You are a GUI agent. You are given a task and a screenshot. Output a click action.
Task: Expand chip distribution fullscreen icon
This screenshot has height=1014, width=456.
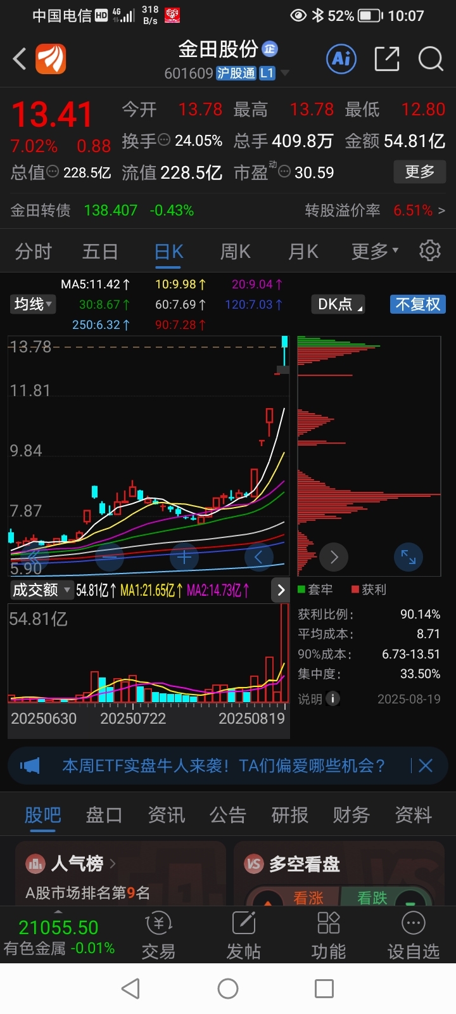click(408, 557)
